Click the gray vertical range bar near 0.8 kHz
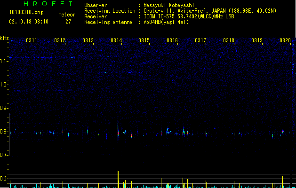The width and height of the screenshot is (296, 188). click(9, 134)
